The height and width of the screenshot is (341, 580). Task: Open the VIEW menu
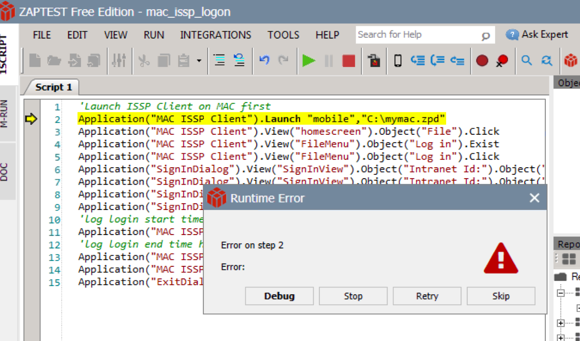pyautogui.click(x=116, y=35)
